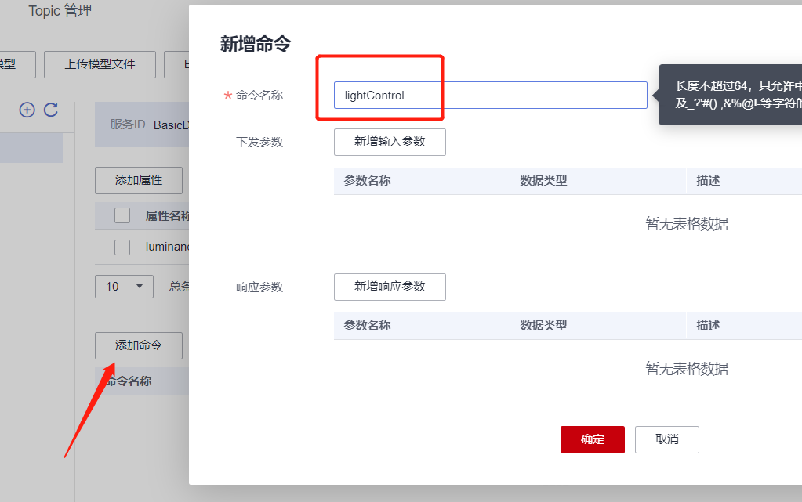
Task: Click the 上传模型文件 button
Action: tap(100, 64)
